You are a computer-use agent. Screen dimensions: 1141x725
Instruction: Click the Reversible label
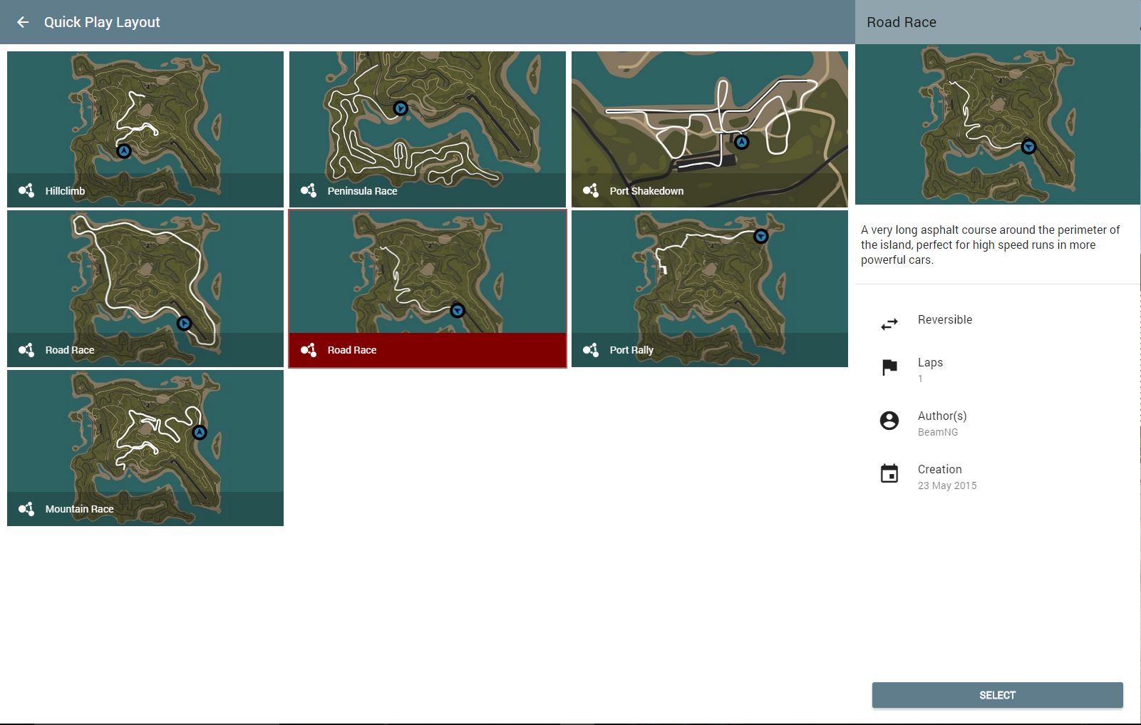945,319
